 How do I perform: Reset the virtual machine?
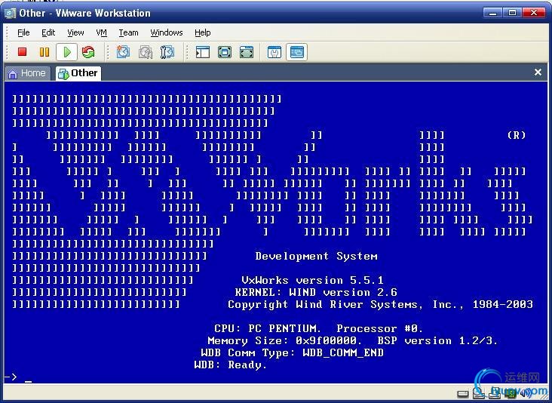click(88, 52)
